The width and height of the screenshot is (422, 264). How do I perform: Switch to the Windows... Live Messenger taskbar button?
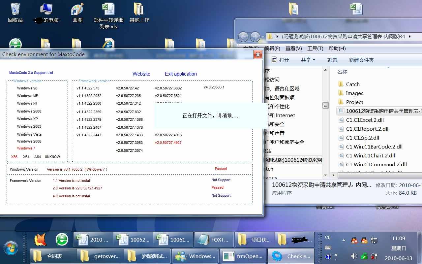click(196, 256)
